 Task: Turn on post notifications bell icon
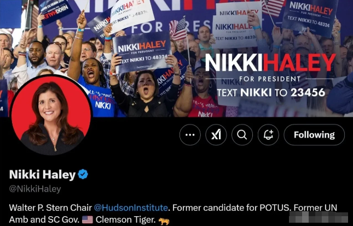pyautogui.click(x=268, y=135)
